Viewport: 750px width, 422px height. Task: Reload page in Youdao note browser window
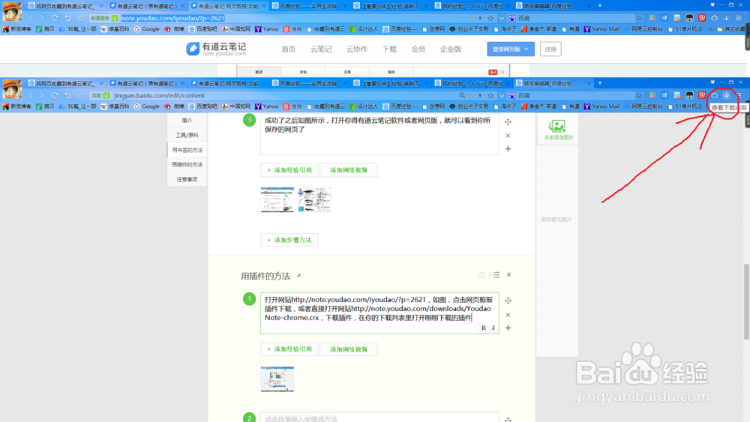tap(55, 18)
